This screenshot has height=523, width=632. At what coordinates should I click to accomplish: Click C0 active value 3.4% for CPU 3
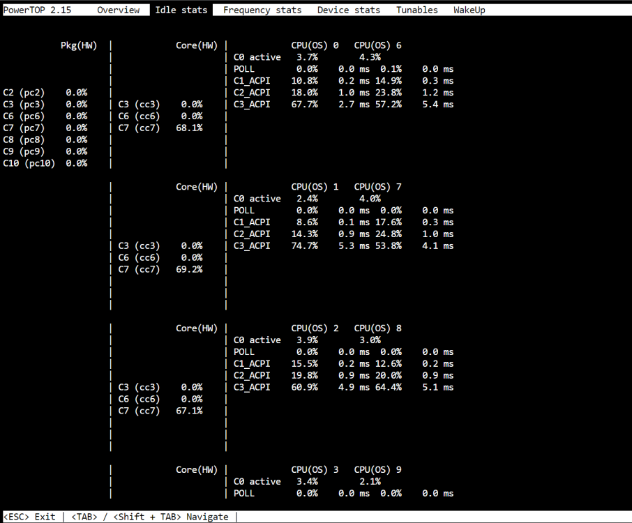click(x=307, y=481)
